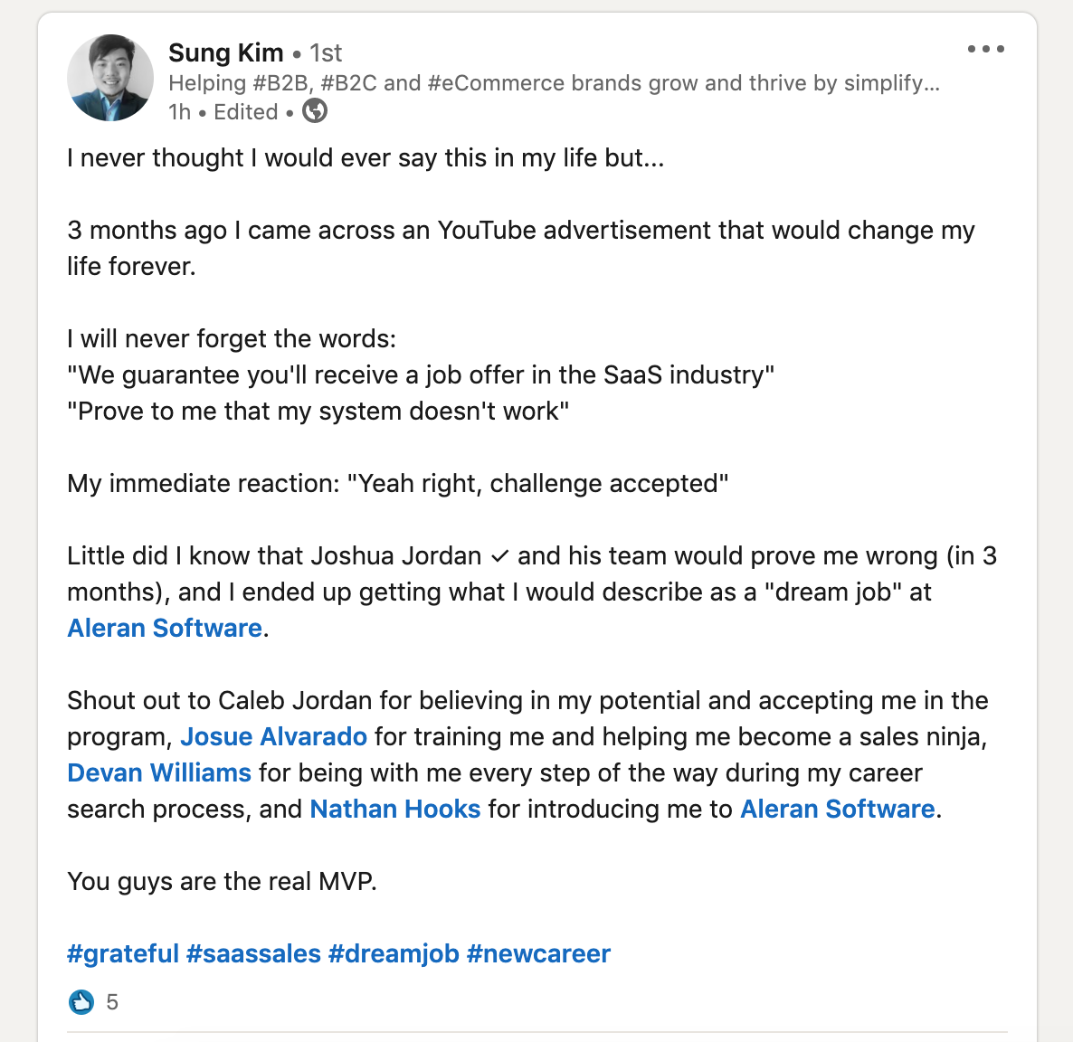Open the Devan Williams mention link

[x=159, y=772]
